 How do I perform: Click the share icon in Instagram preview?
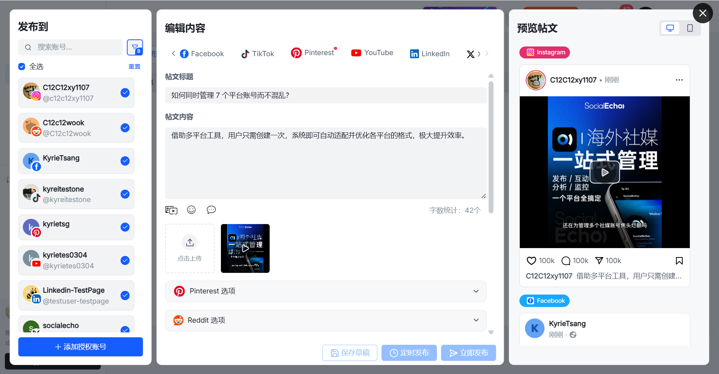tap(599, 260)
